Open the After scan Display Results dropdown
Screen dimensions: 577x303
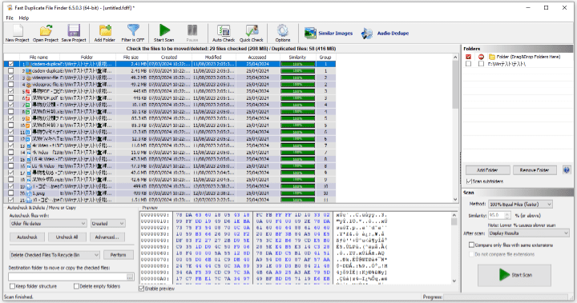click(x=529, y=233)
